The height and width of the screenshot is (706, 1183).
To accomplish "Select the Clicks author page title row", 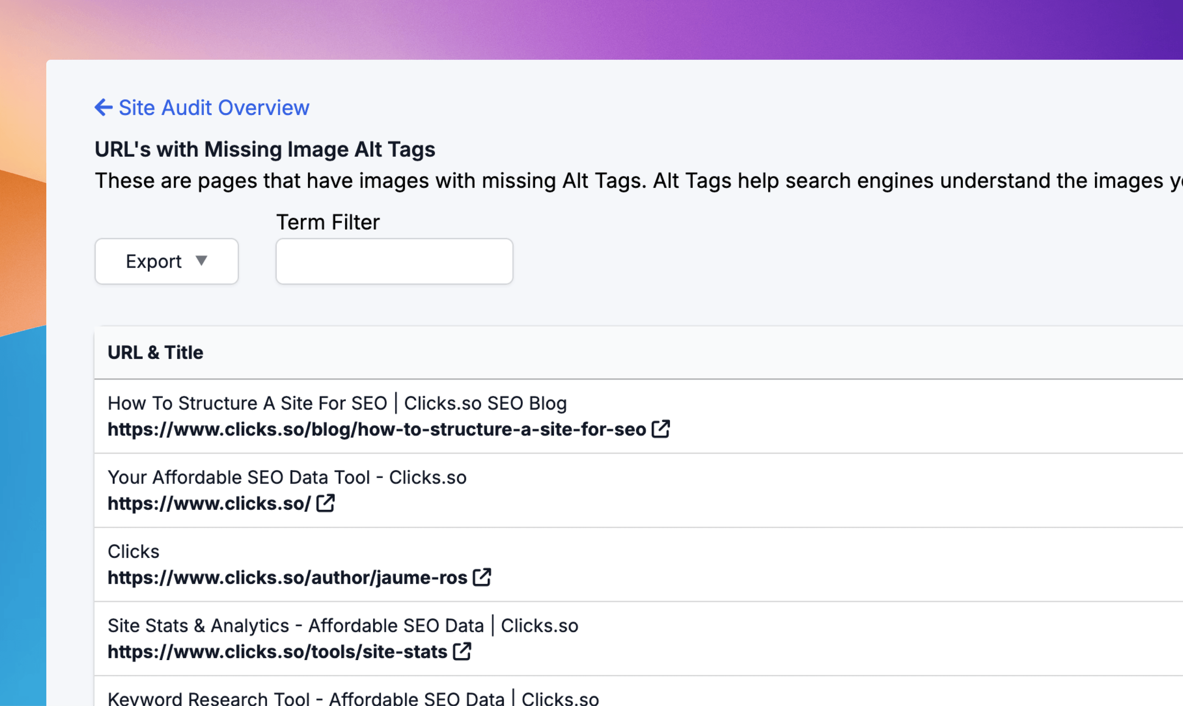I will point(133,552).
